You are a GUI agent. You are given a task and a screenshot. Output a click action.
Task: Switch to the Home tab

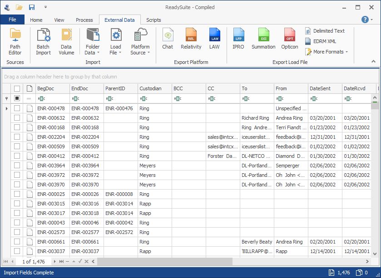click(x=36, y=20)
